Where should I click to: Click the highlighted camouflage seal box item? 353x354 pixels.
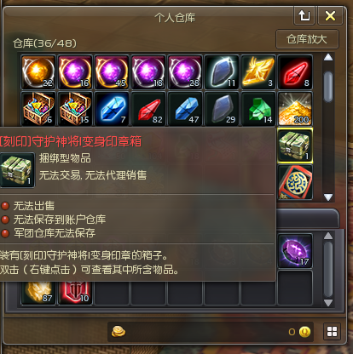(295, 146)
